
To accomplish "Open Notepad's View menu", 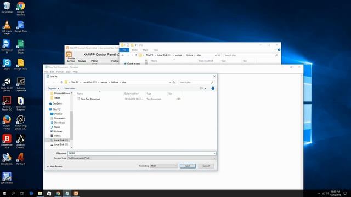I will point(68,72).
